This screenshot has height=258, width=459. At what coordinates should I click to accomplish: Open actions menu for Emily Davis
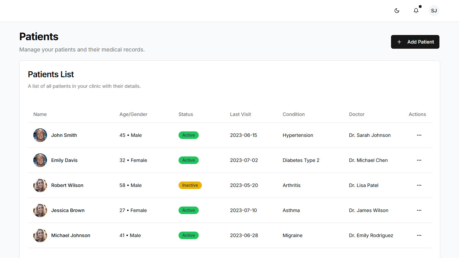click(419, 160)
